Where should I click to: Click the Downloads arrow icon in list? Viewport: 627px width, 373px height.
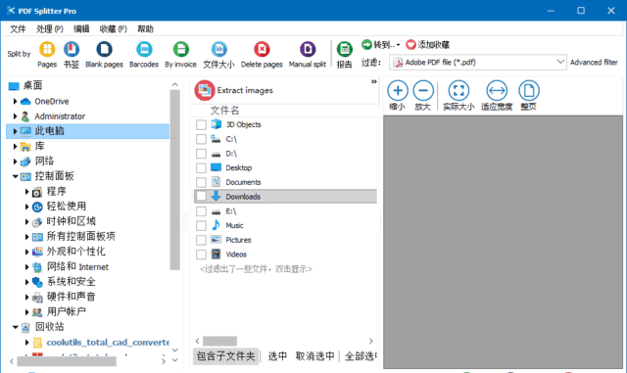click(x=216, y=197)
